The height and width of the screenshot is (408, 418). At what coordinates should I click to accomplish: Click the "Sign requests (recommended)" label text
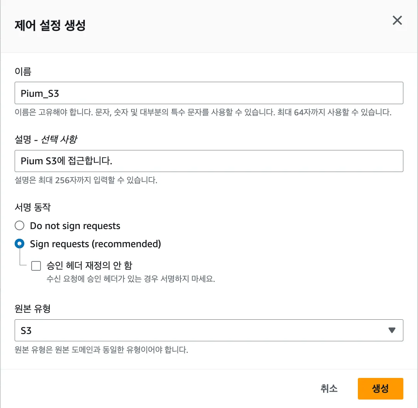(95, 244)
